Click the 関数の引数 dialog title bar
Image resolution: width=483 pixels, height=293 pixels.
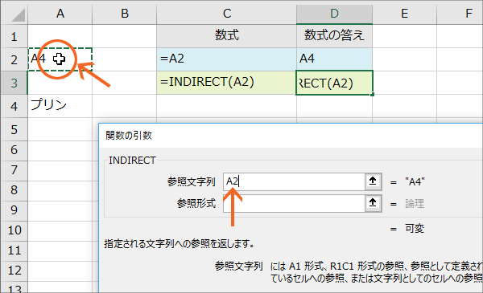(291, 136)
